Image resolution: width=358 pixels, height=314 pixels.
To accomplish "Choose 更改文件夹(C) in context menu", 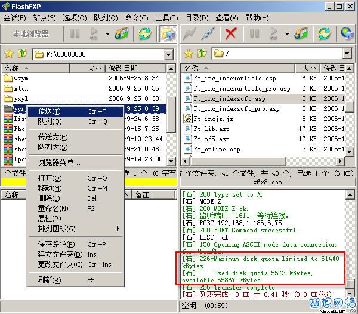I will [76, 265].
